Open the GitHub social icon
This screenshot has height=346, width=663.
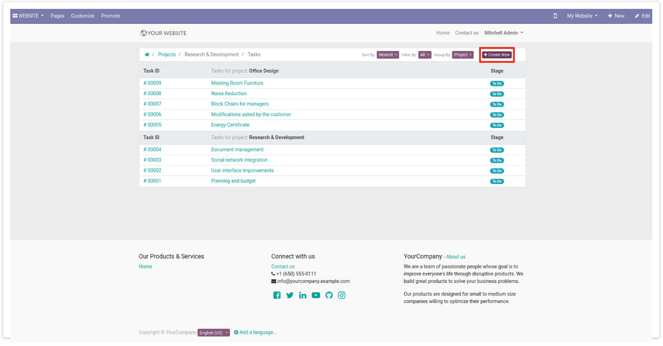coord(329,295)
